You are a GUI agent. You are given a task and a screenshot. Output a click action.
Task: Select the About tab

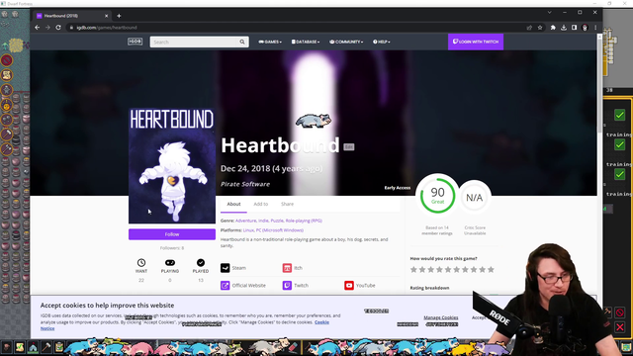[x=233, y=204]
